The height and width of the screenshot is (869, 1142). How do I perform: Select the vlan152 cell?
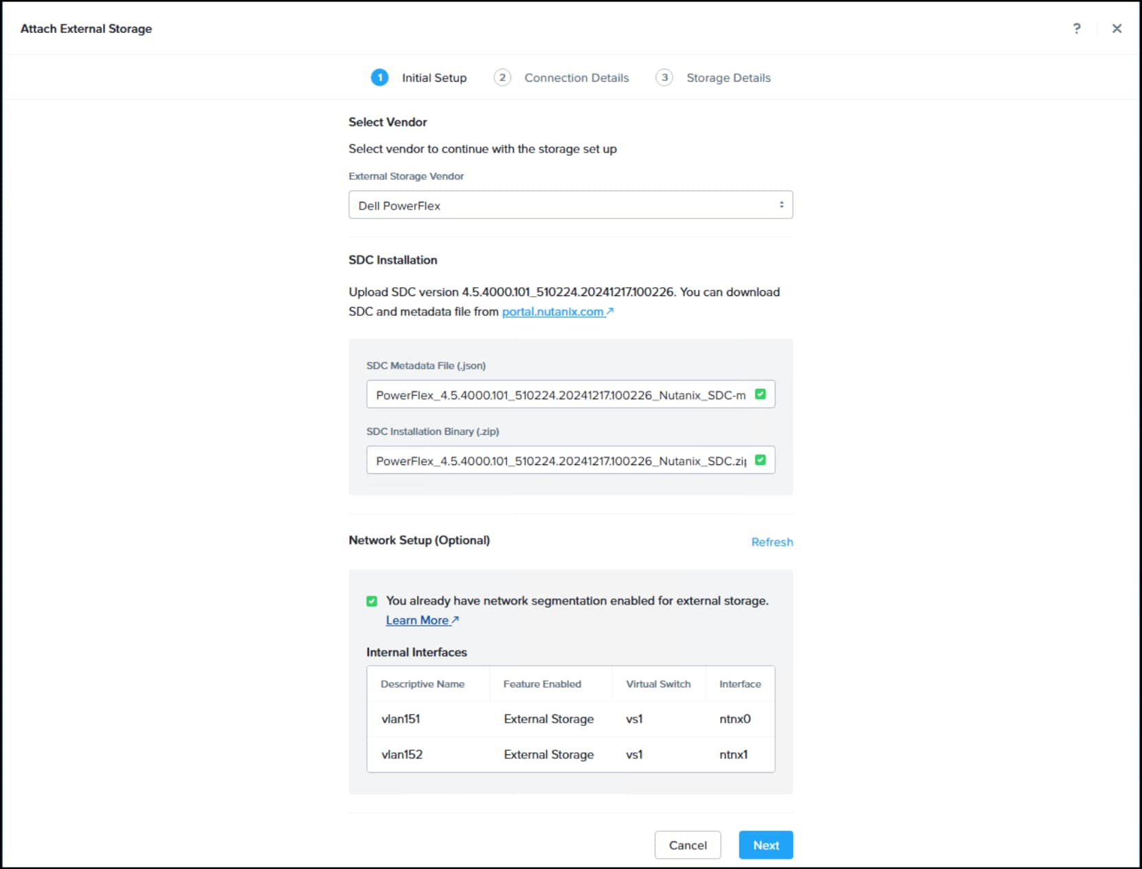[402, 755]
